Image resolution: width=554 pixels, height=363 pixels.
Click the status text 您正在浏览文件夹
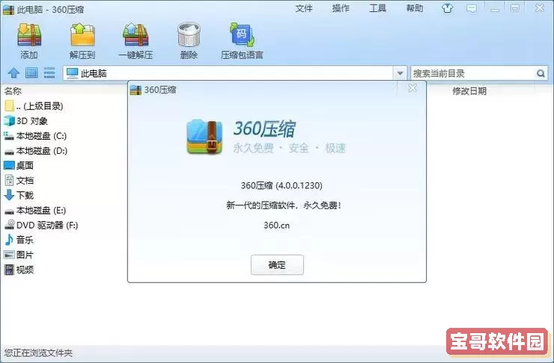[x=38, y=353]
